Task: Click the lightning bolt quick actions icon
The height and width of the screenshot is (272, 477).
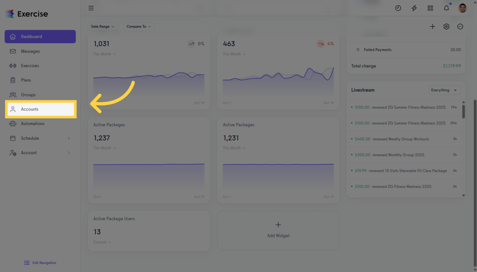Action: point(414,8)
